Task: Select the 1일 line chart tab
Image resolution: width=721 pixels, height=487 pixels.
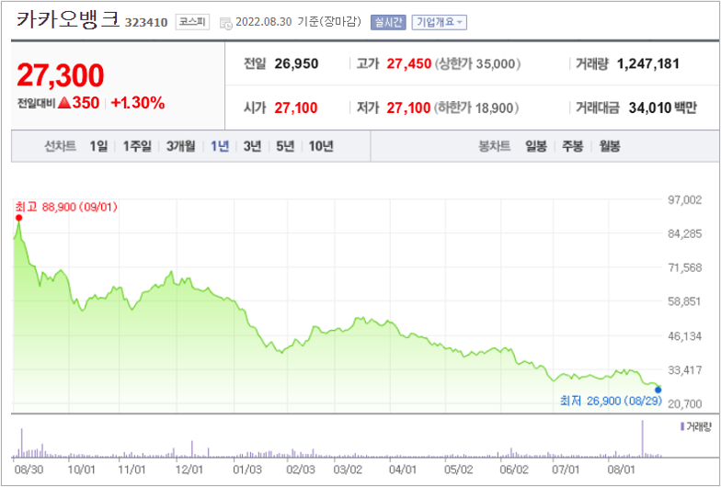Action: (98, 146)
